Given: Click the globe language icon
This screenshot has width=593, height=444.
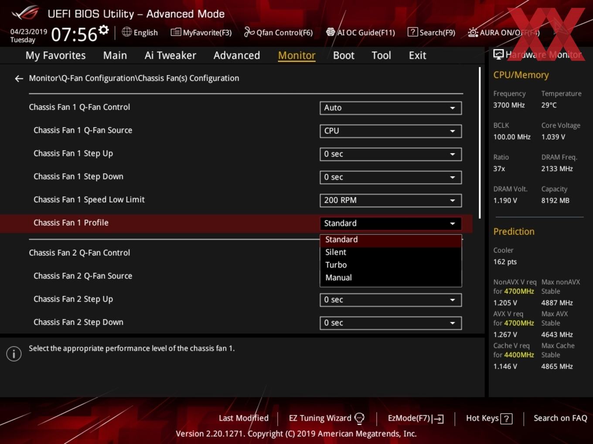Looking at the screenshot, I should click(x=126, y=32).
